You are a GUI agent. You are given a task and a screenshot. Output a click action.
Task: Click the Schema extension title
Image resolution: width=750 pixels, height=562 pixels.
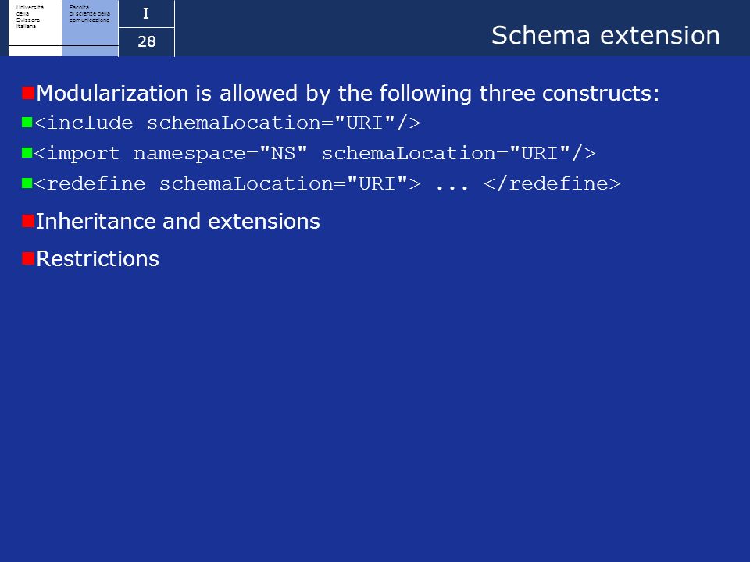pyautogui.click(x=605, y=35)
